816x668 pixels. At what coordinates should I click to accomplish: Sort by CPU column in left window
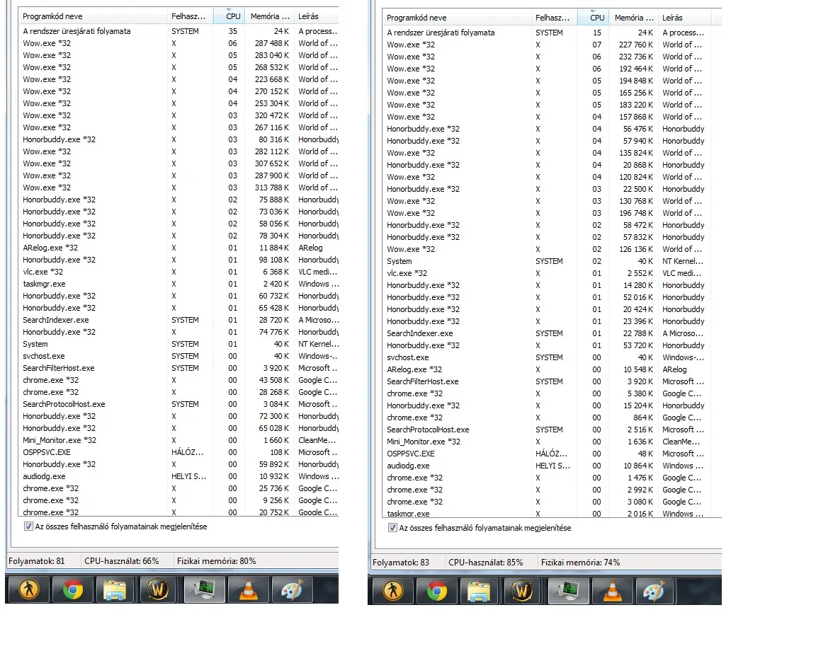coord(229,16)
